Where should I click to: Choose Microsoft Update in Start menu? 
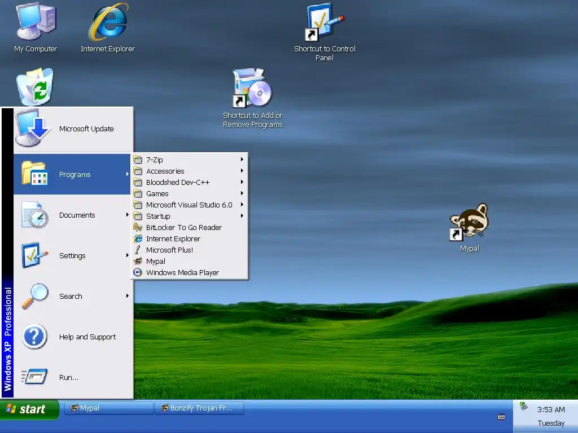coord(73,129)
